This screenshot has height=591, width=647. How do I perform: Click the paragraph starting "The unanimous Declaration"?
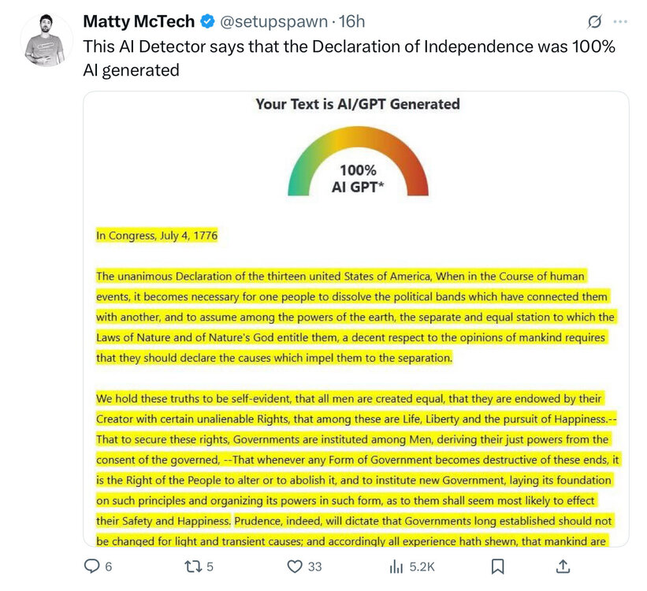(355, 317)
